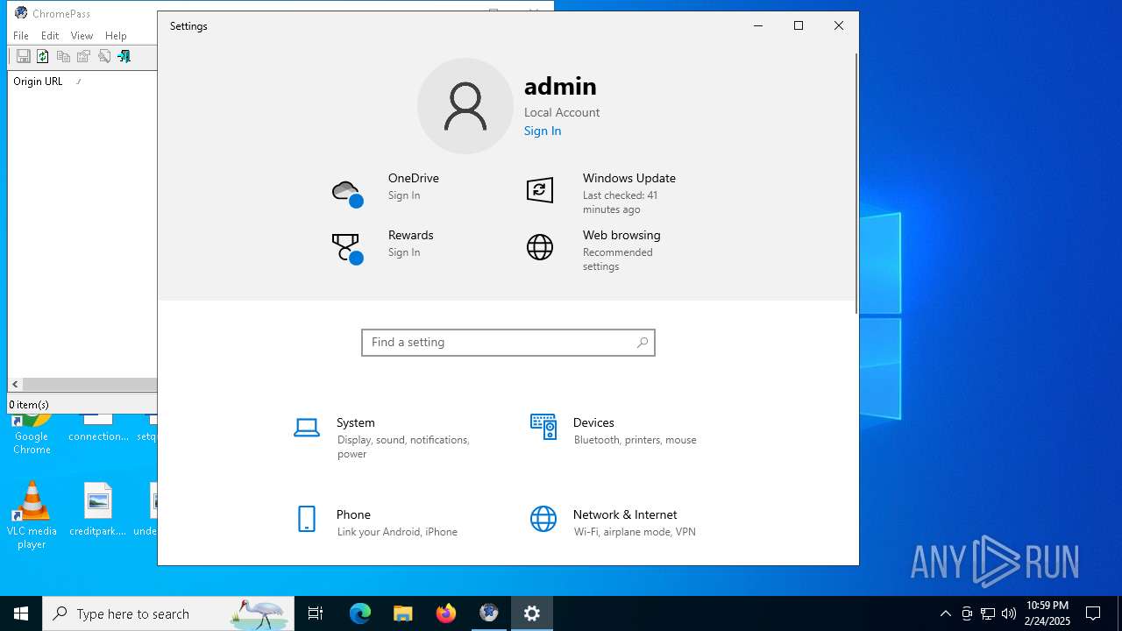Open OneDrive cloud icon in Settings
This screenshot has height=631, width=1122.
348,192
